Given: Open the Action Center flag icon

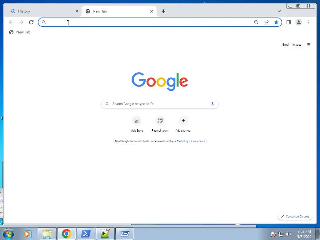Looking at the screenshot, I should tap(273, 234).
